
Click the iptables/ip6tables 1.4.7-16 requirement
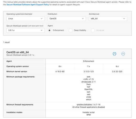coord(89,105)
